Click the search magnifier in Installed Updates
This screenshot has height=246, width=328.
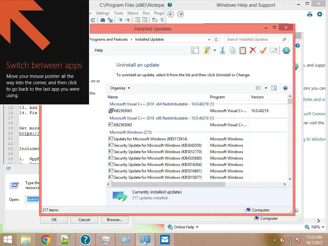[x=284, y=39]
